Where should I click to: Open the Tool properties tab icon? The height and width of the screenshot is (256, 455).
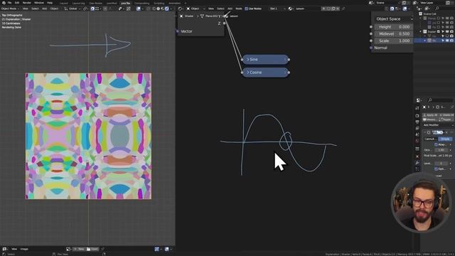click(x=417, y=108)
